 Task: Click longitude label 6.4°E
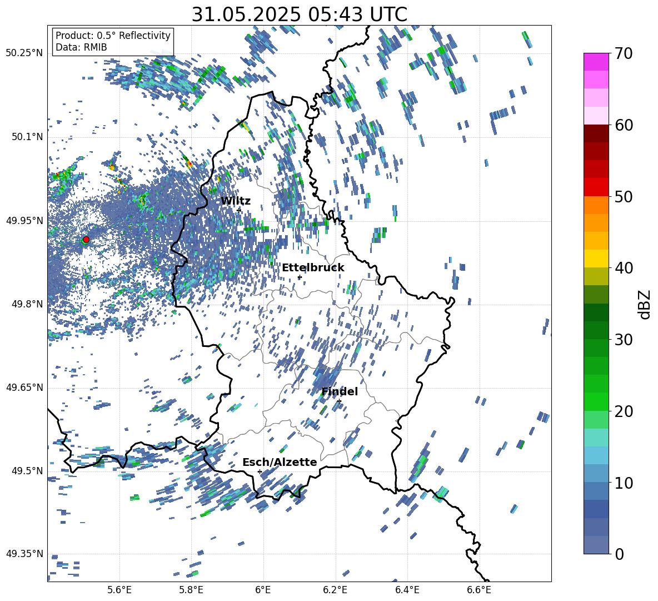pyautogui.click(x=407, y=590)
